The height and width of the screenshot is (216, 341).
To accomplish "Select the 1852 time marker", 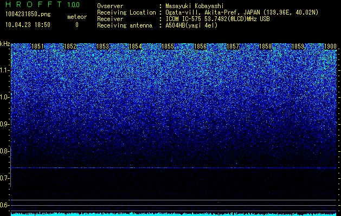I will [70, 46].
